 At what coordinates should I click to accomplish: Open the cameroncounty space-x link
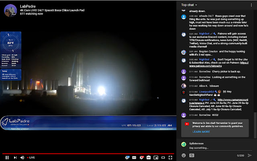point(218,101)
